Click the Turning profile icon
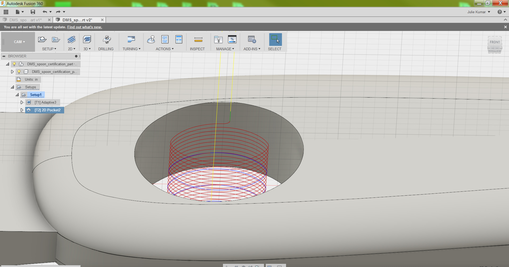This screenshot has height=267, width=509. coord(131,39)
